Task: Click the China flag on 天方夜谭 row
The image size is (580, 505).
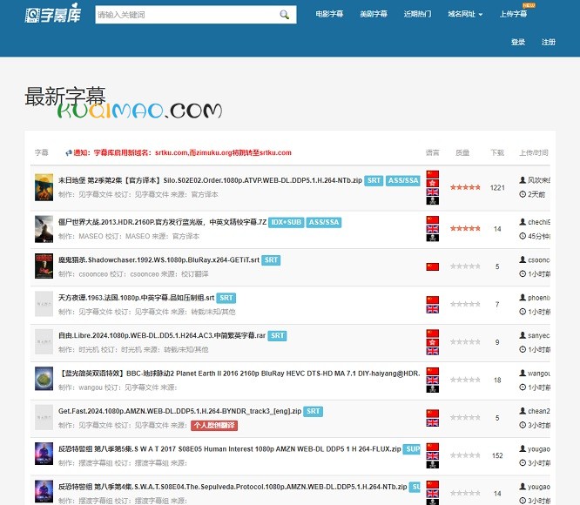Action: coord(433,300)
